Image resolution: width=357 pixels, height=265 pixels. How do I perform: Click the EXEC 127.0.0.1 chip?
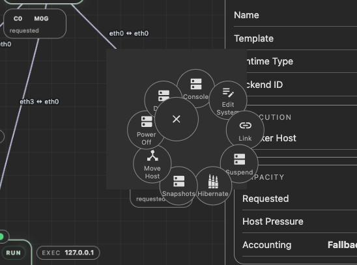point(68,253)
